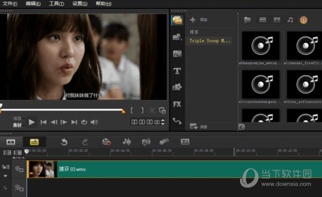Select the Triple Scoop M... folder

tap(209, 41)
